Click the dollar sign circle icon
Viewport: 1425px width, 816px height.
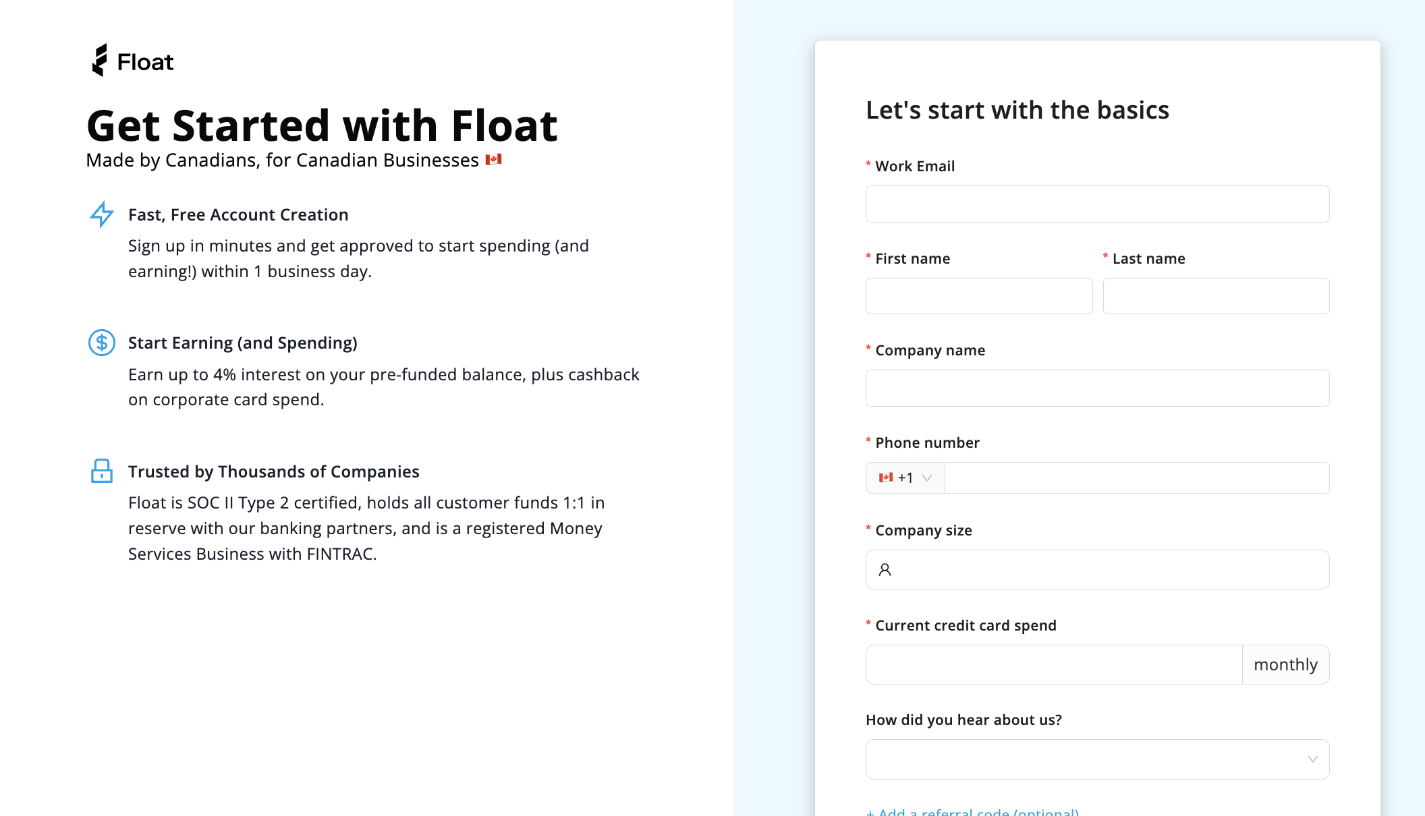coord(102,343)
